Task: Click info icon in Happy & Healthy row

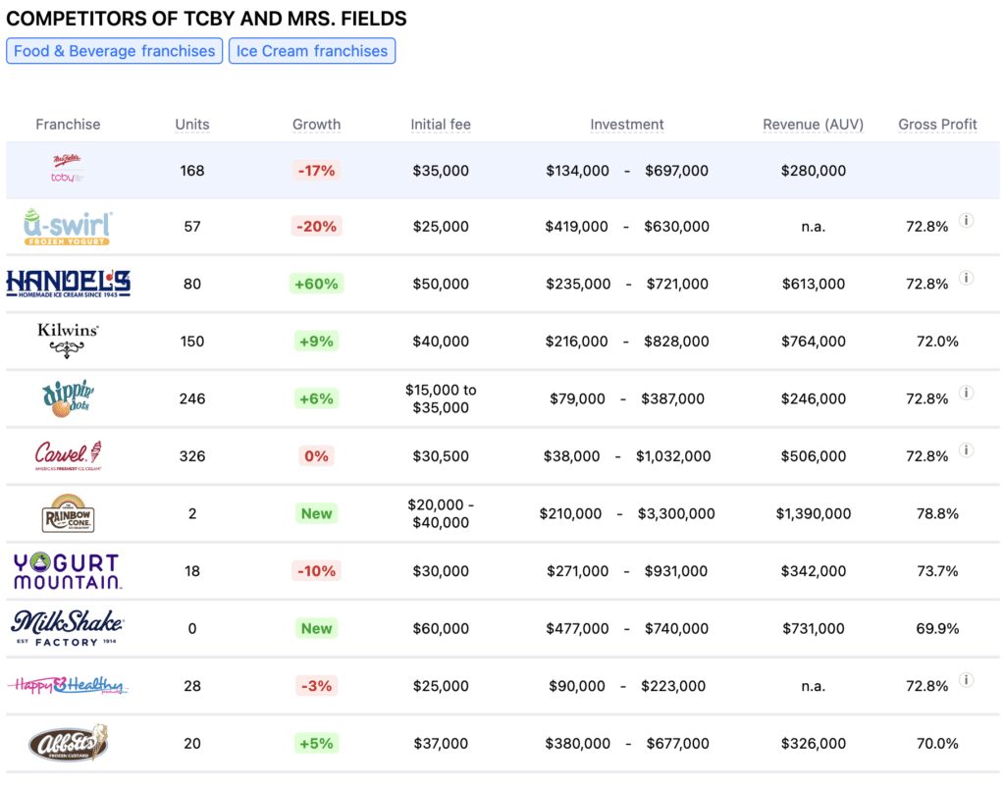Action: pyautogui.click(x=966, y=680)
